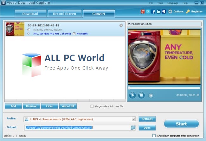Click the MP4 profile file icon
This screenshot has height=141, width=206.
27,119
